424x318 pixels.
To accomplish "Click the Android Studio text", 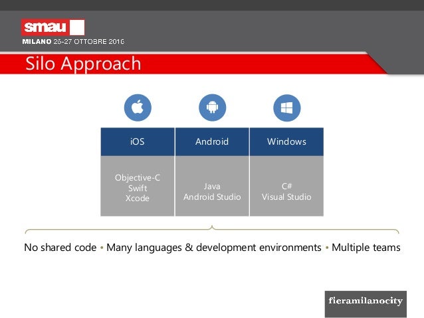I will click(212, 197).
